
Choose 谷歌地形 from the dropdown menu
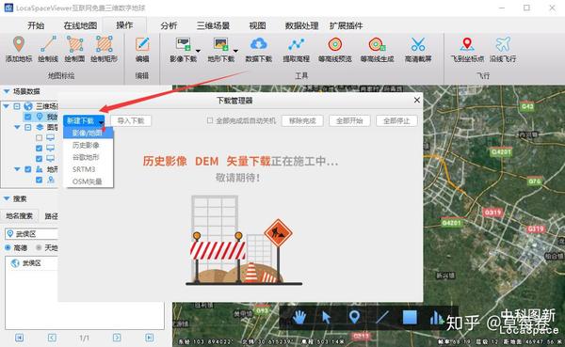pyautogui.click(x=89, y=157)
